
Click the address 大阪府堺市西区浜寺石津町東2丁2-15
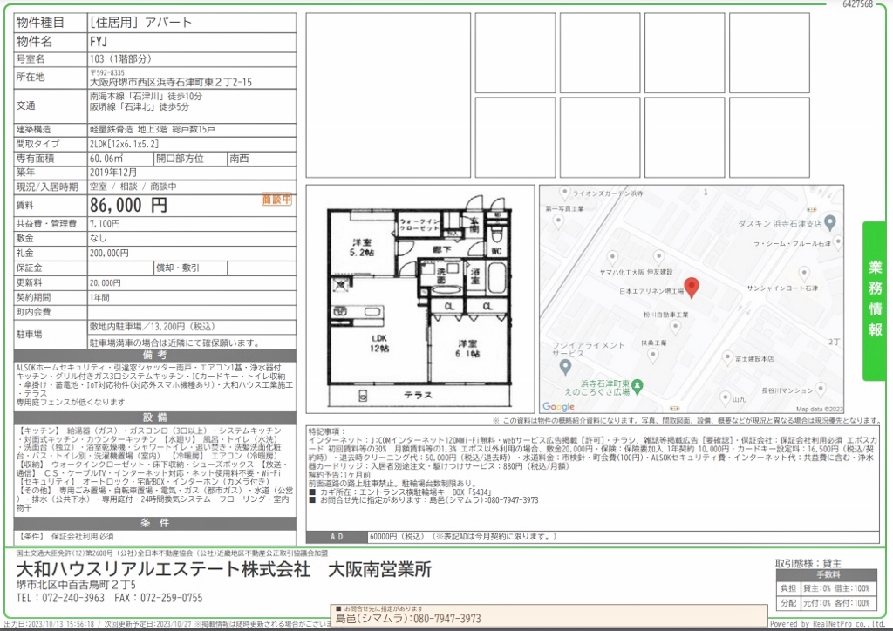tap(170, 82)
